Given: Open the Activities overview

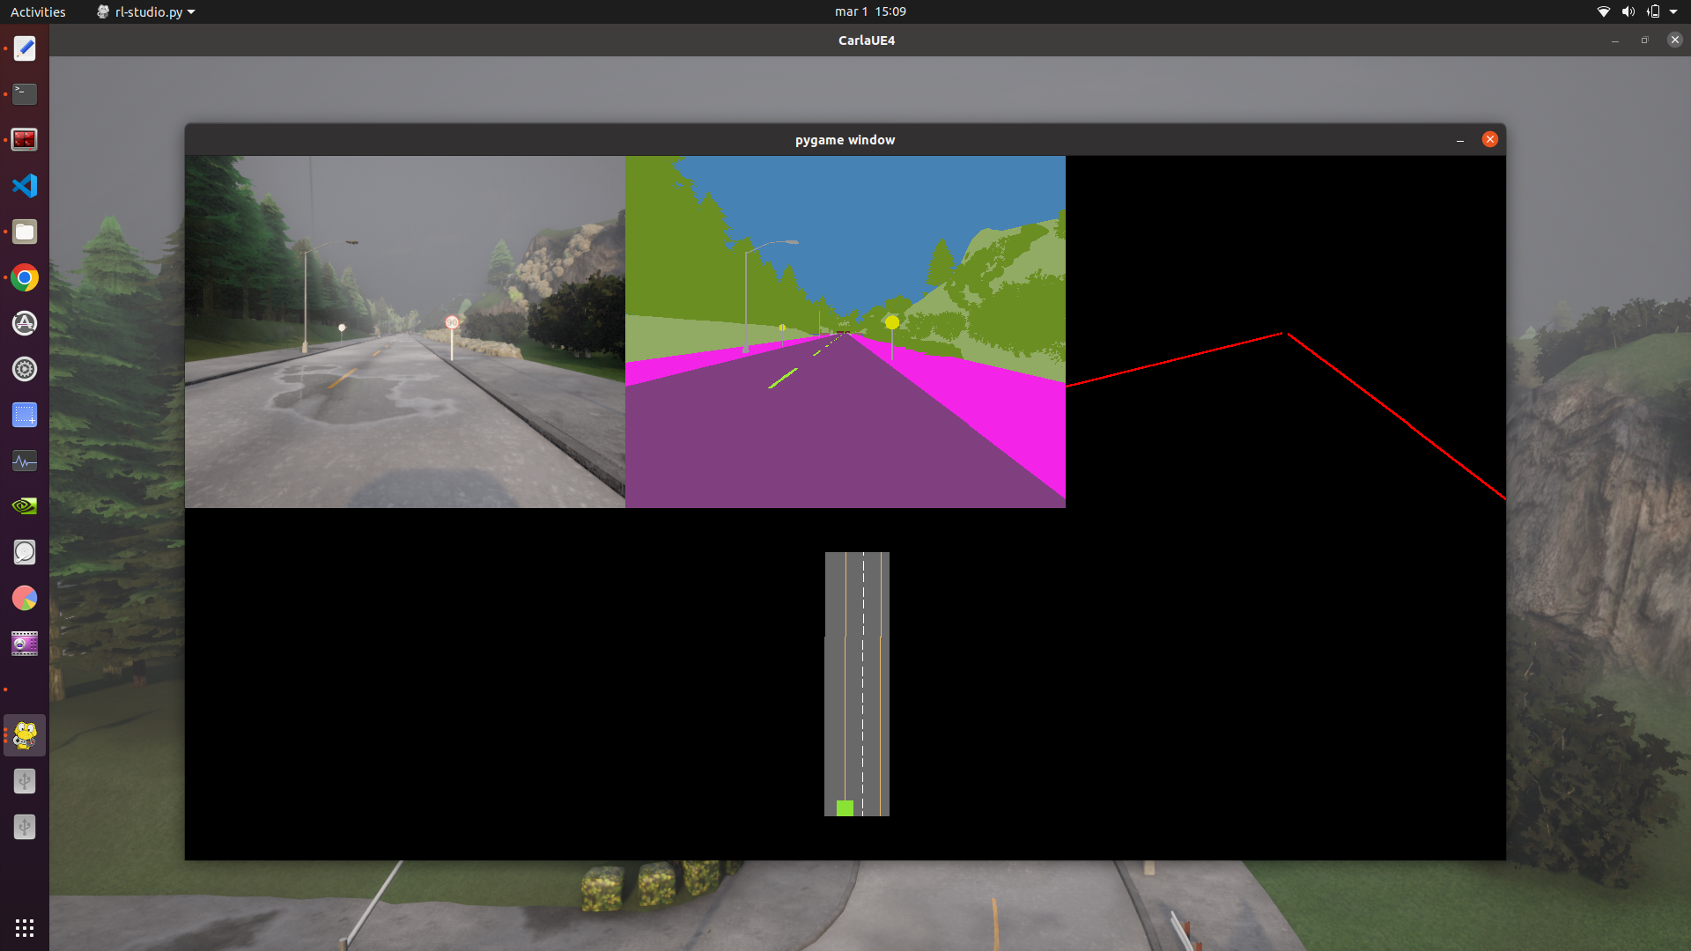Looking at the screenshot, I should [38, 11].
